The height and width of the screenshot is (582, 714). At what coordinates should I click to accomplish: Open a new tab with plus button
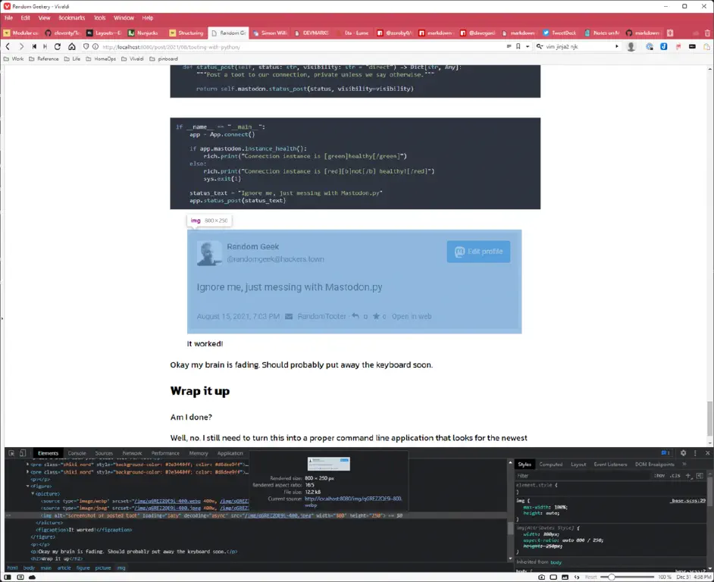[670, 33]
